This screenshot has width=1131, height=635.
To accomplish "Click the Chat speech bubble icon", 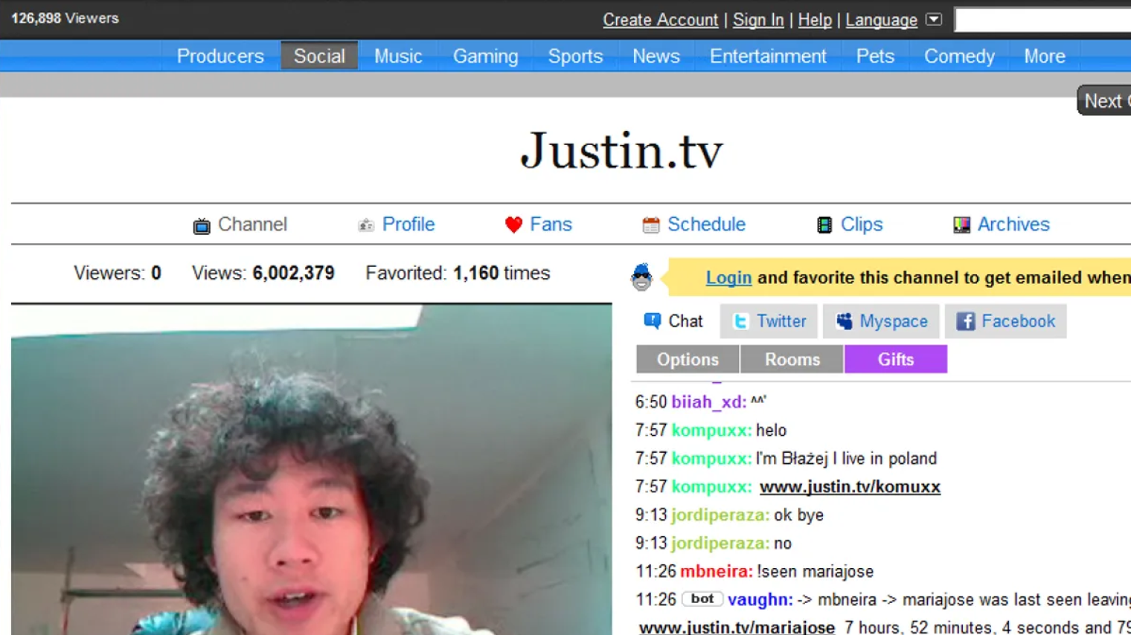I will click(652, 320).
